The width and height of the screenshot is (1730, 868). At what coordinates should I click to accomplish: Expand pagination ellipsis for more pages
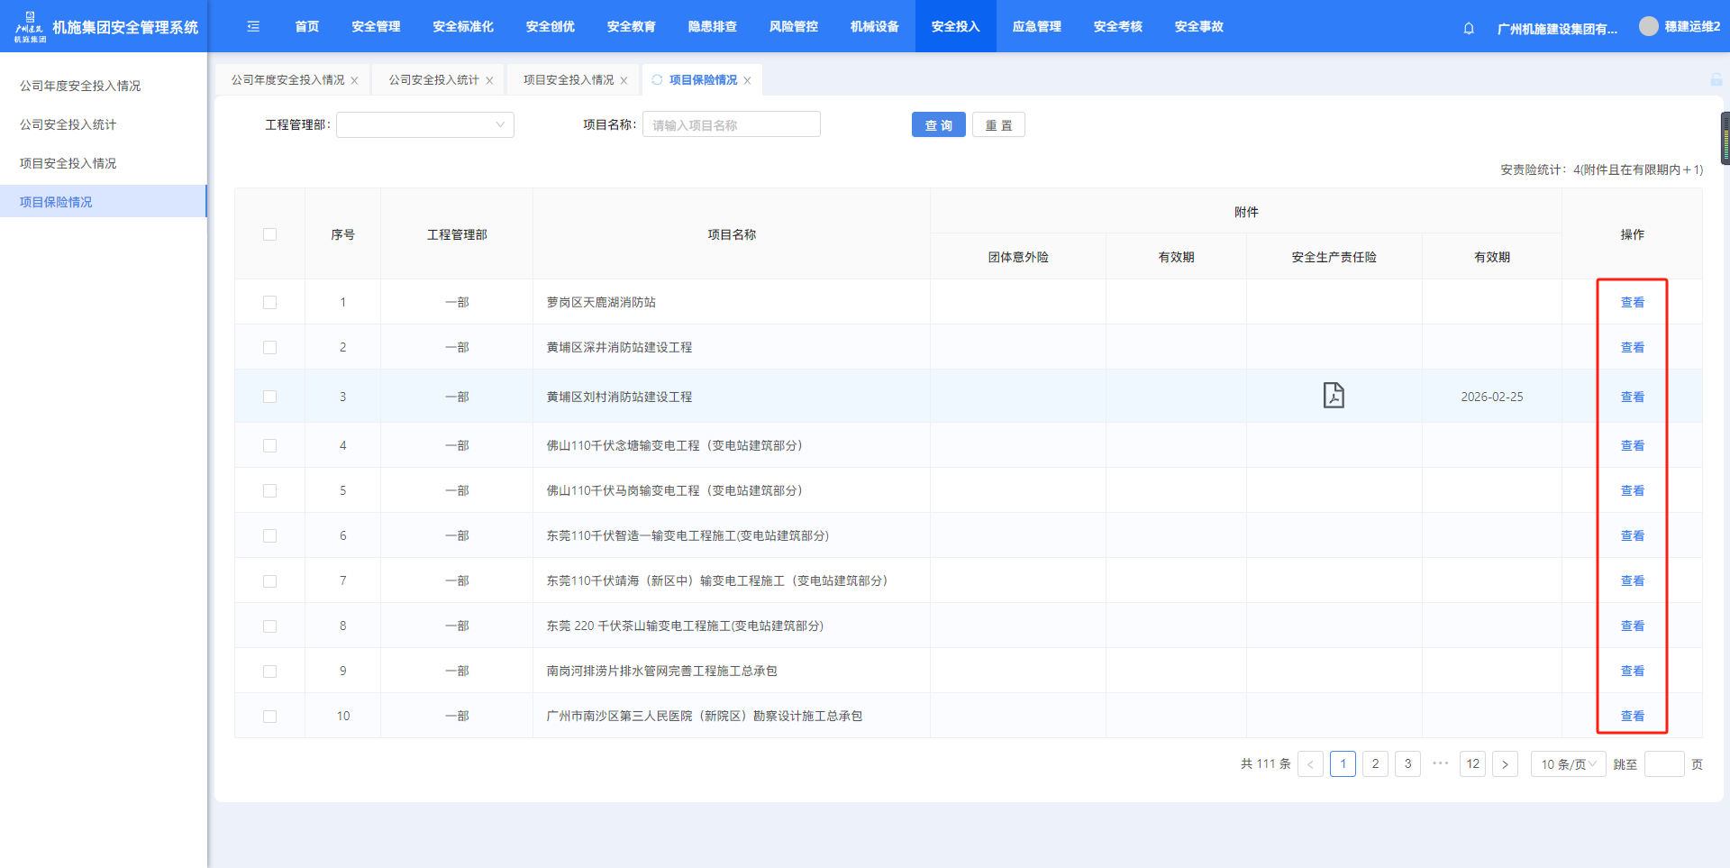click(1440, 763)
